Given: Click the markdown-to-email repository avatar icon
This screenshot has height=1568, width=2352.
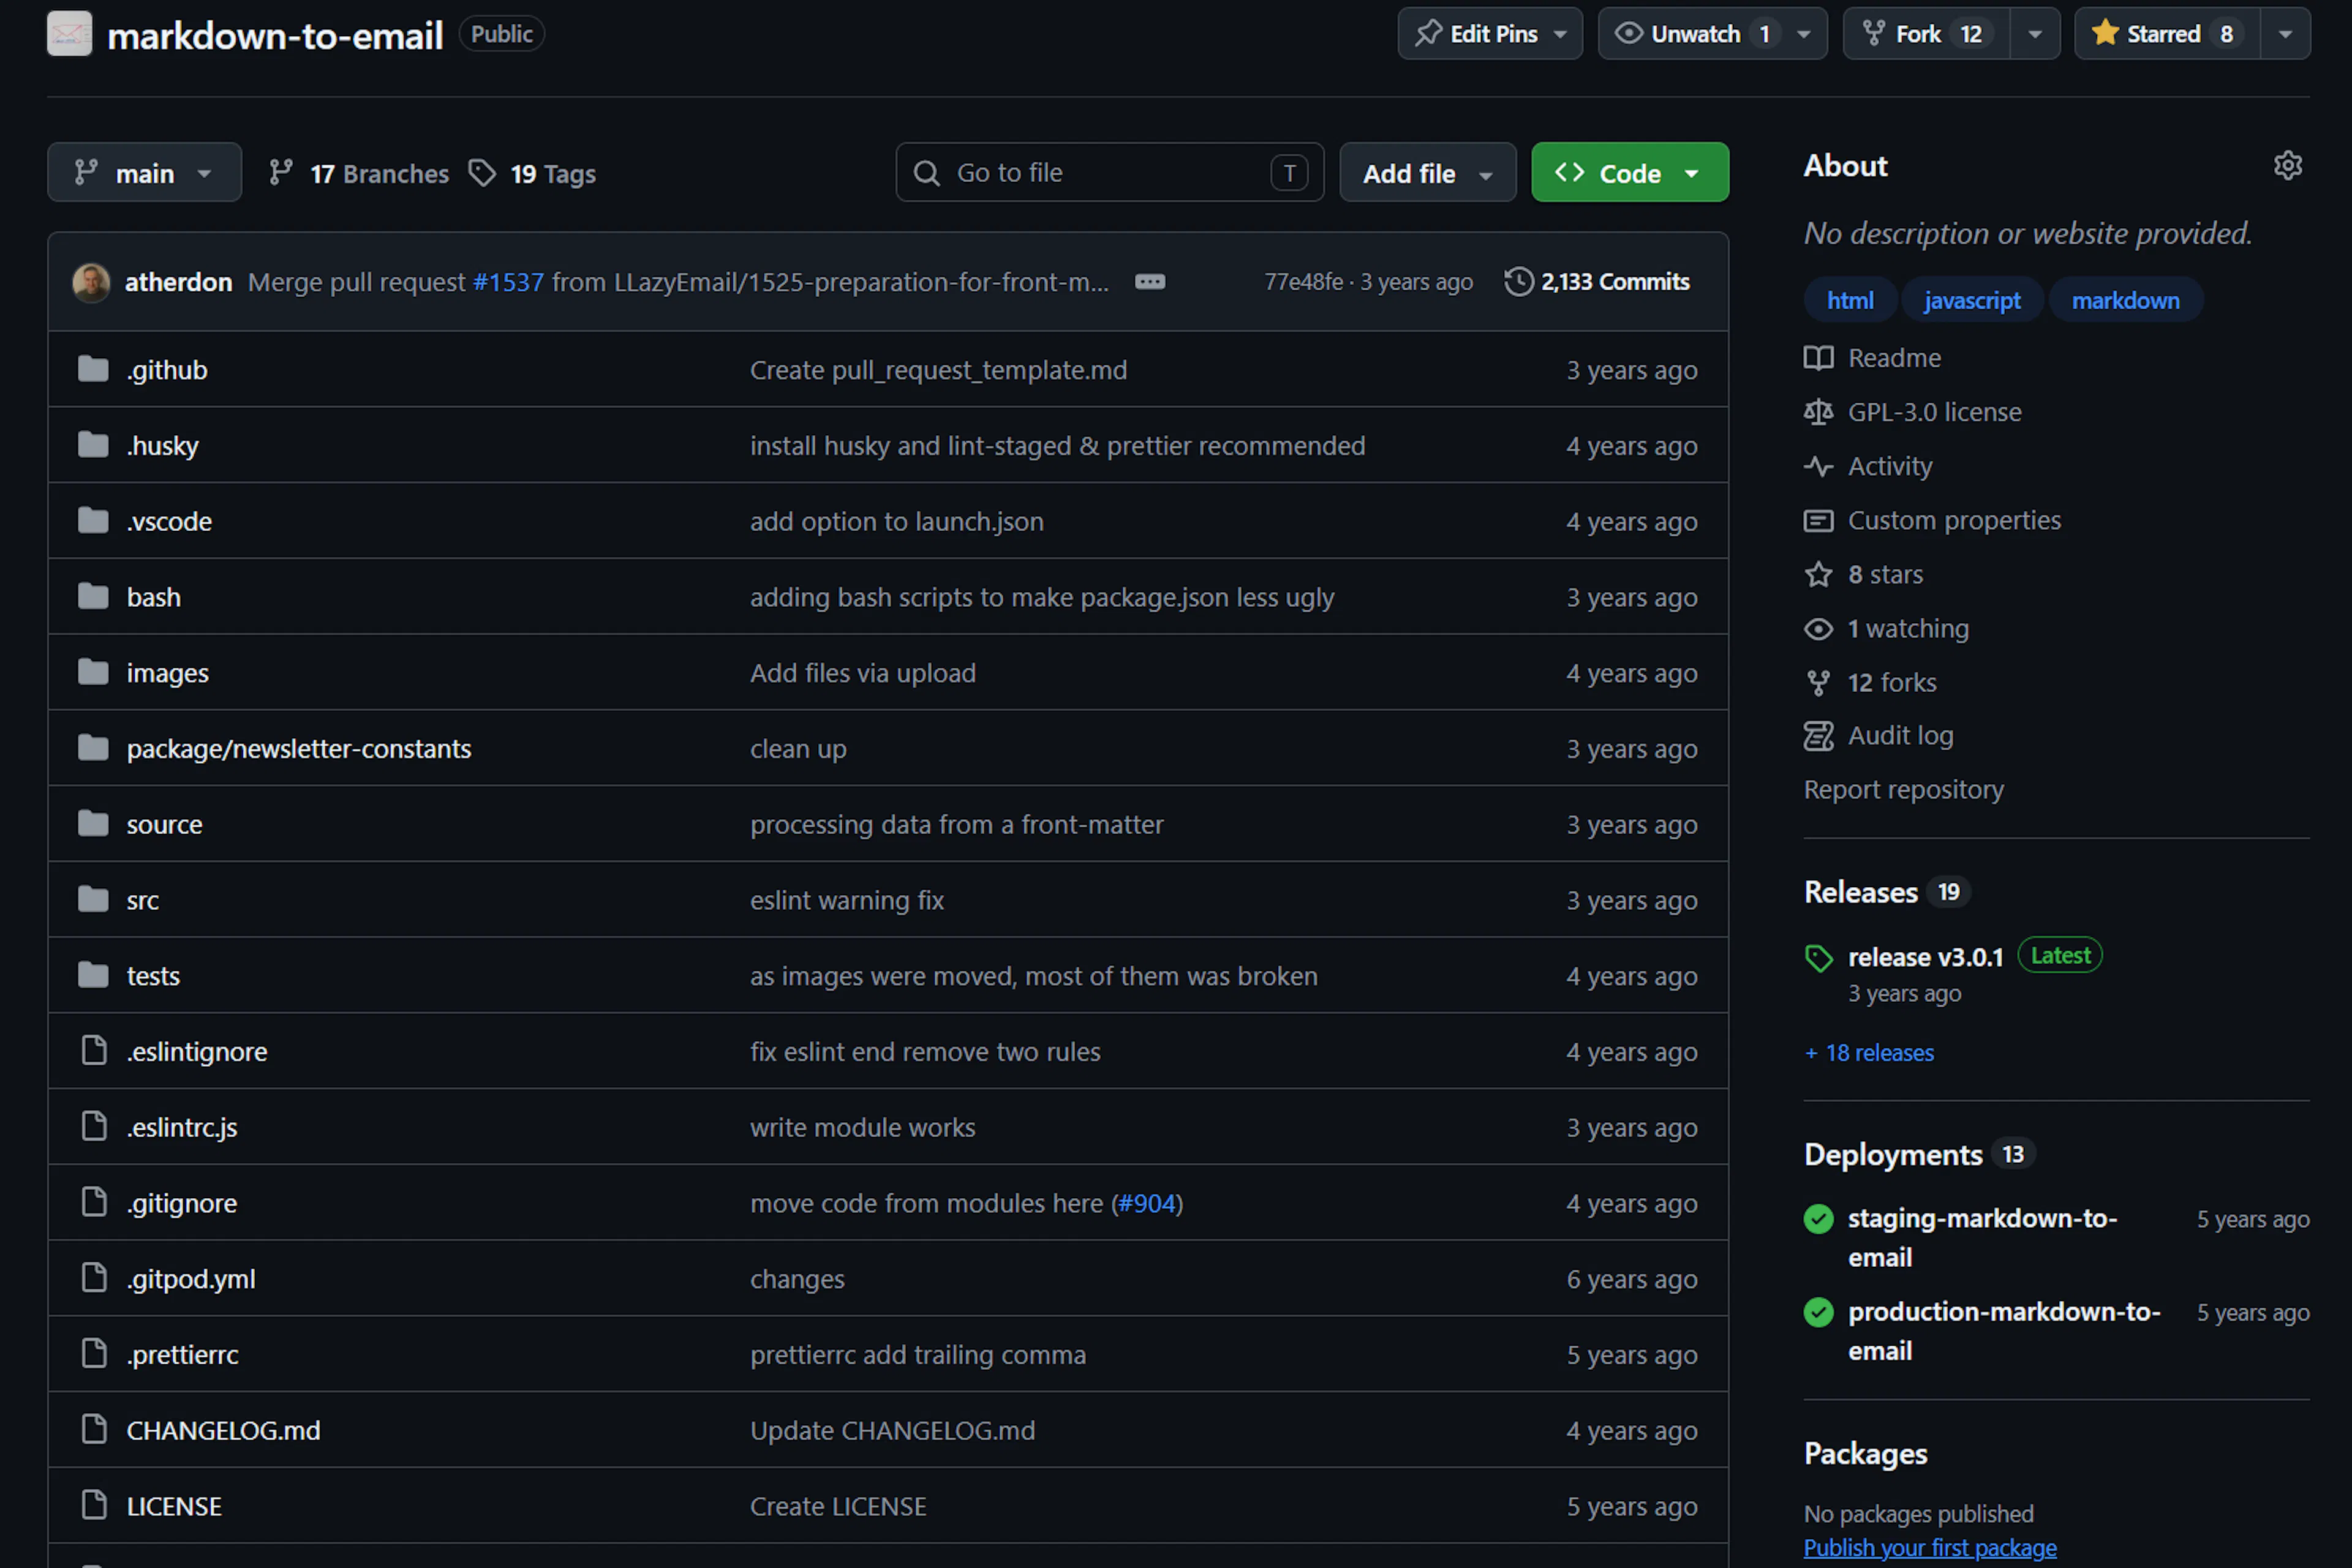Looking at the screenshot, I should pos(69,34).
